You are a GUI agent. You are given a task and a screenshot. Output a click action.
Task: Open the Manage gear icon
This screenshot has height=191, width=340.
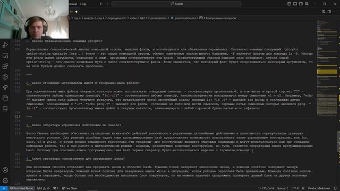tap(5, 180)
